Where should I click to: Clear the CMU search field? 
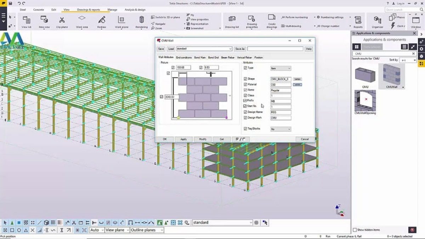click(413, 54)
